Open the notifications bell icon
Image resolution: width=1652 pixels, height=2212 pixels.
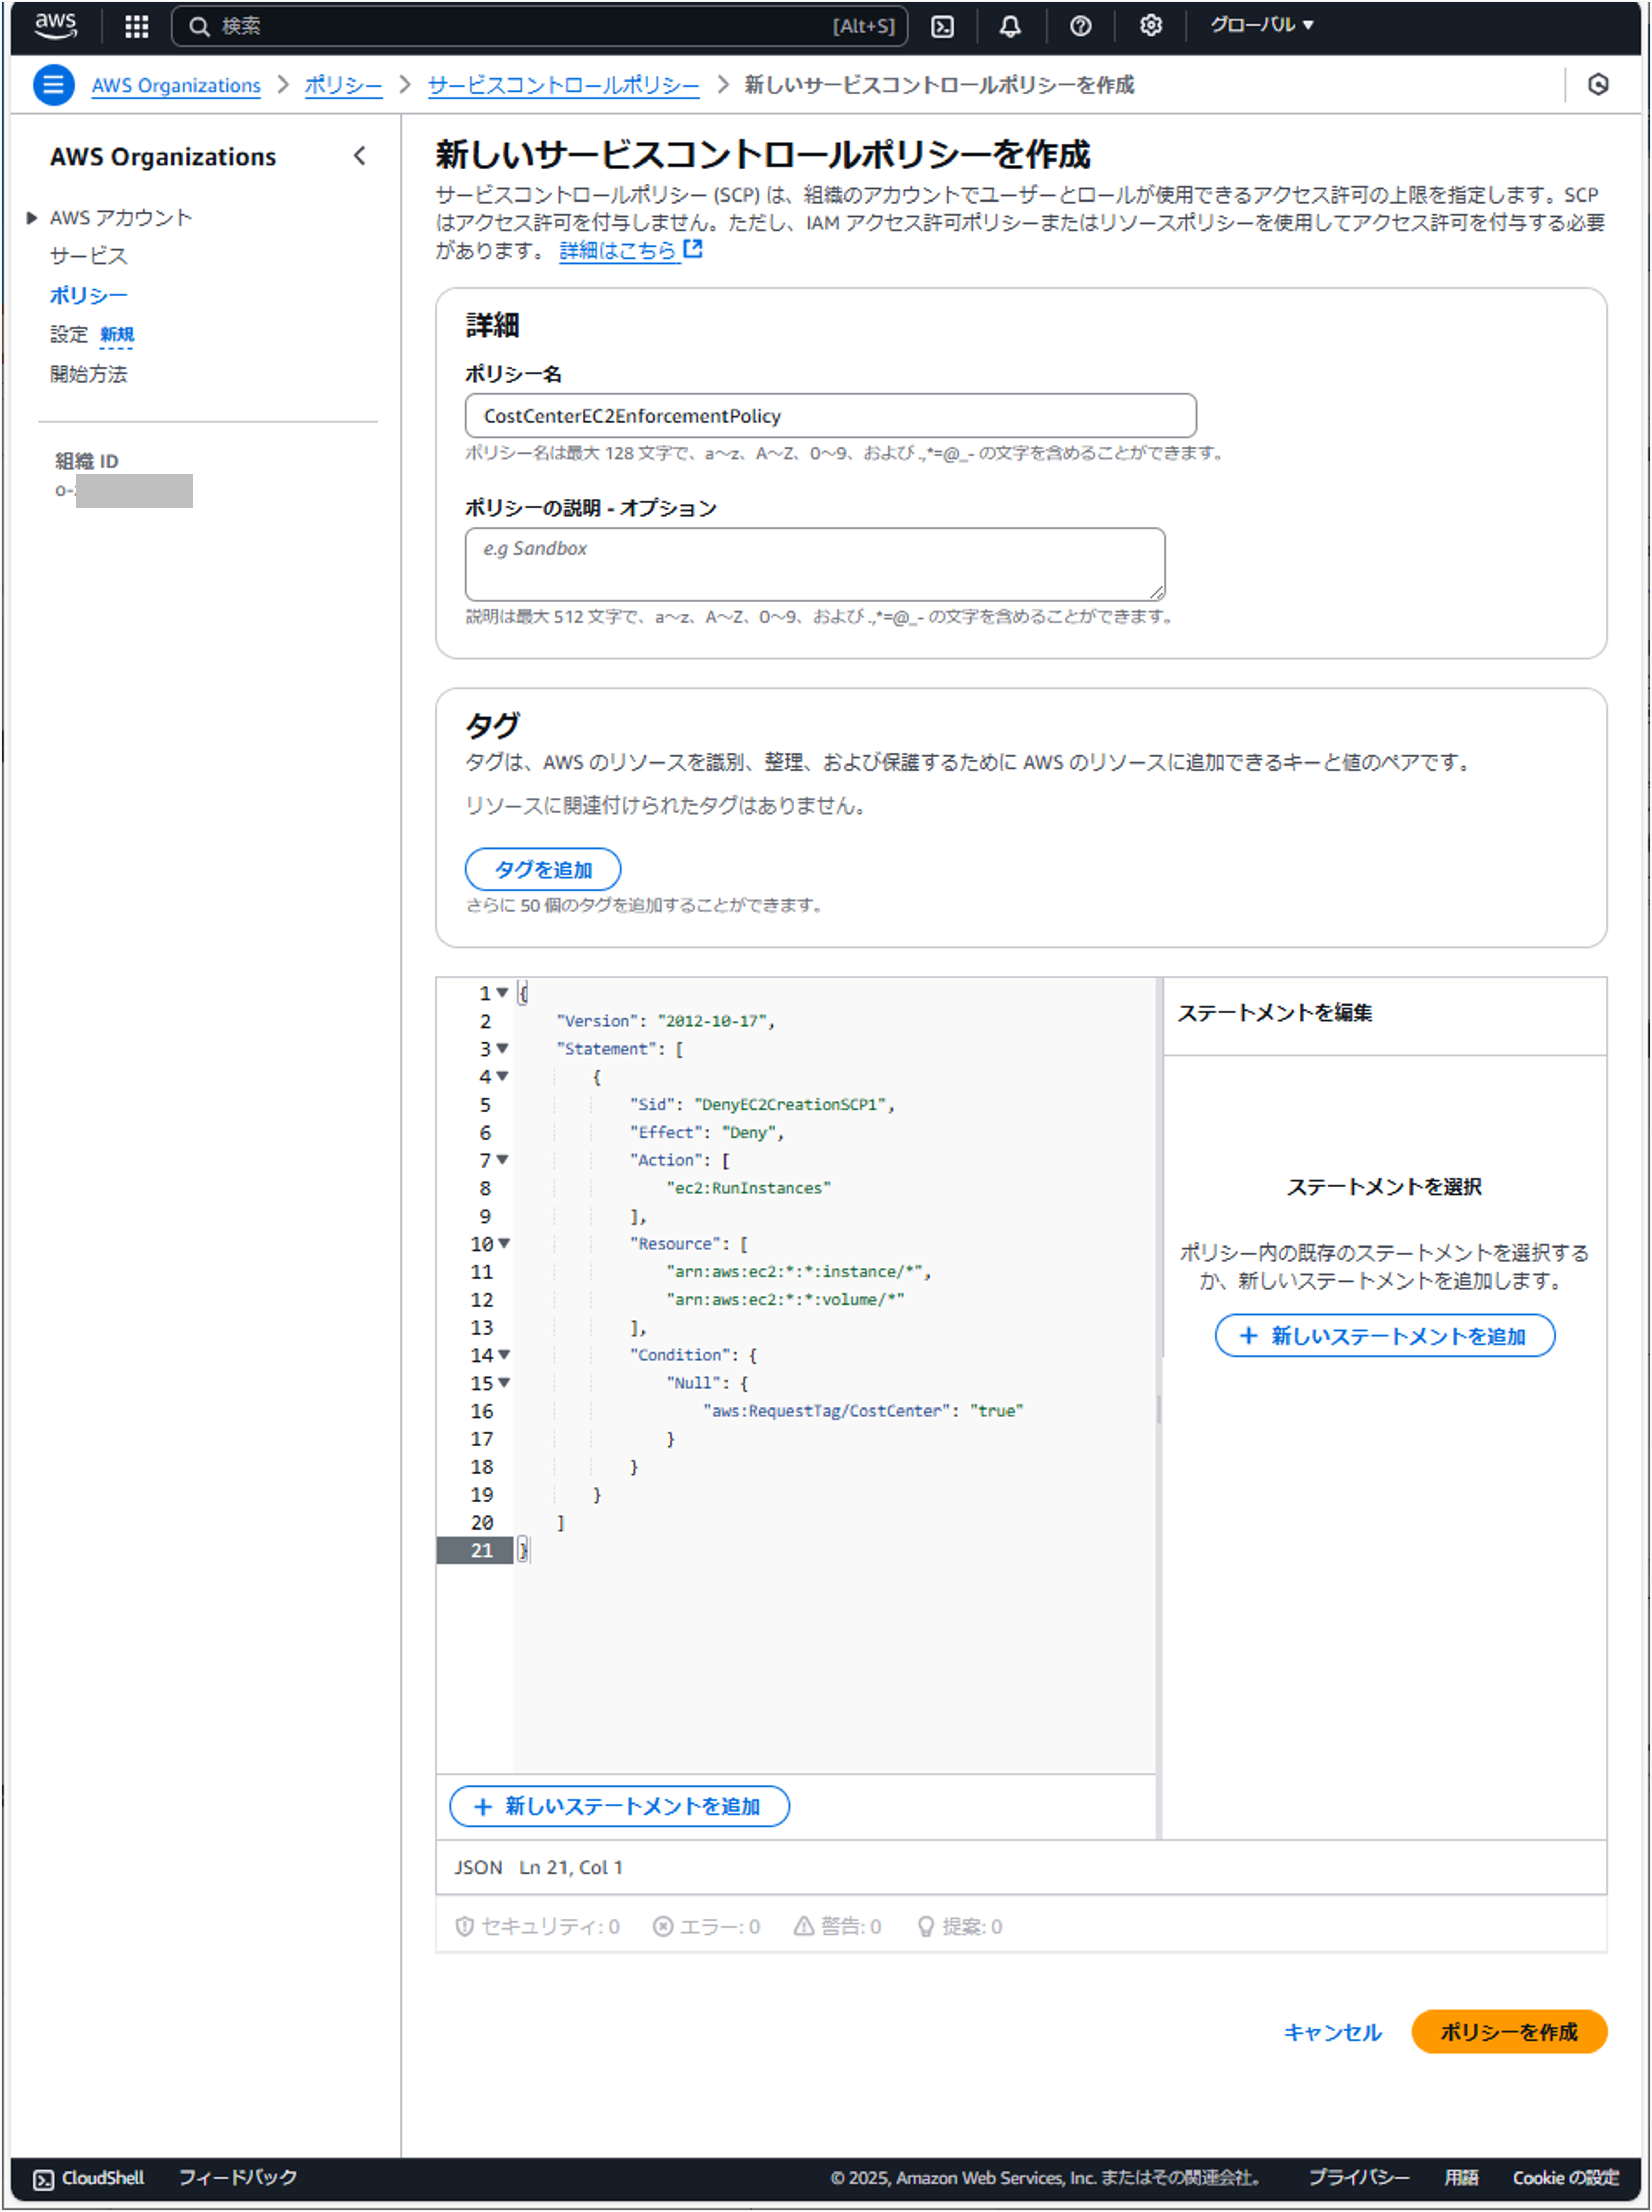coord(1010,27)
